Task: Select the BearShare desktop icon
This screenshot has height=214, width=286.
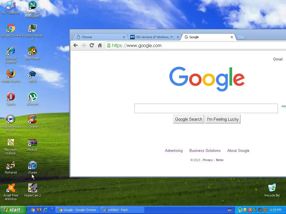Action: point(32,53)
